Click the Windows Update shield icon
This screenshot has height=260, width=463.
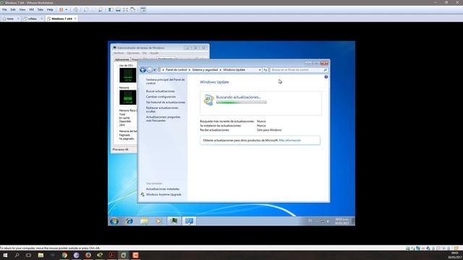click(209, 100)
